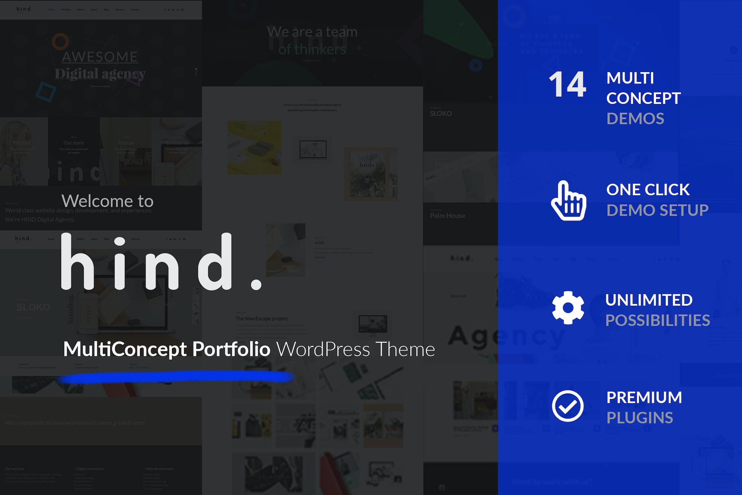742x495 pixels.
Task: Open the Contact us tile
Action: (178, 143)
